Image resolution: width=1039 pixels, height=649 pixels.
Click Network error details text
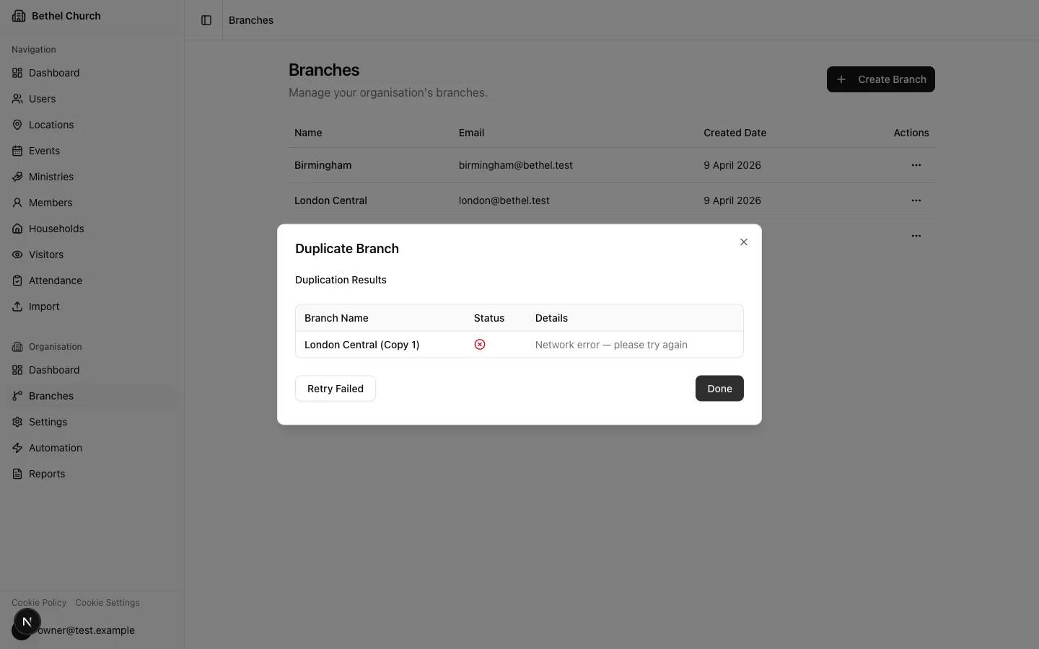(611, 345)
